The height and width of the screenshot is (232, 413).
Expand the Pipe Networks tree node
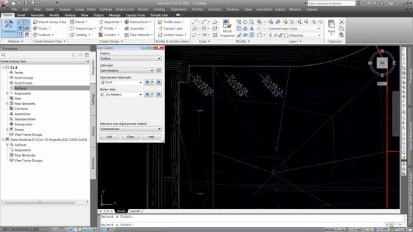point(7,104)
